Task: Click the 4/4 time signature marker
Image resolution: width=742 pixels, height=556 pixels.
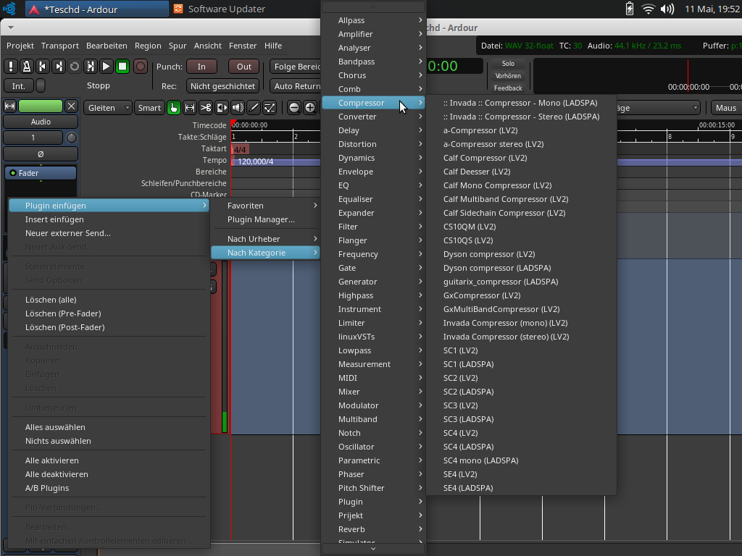Action: [240, 150]
